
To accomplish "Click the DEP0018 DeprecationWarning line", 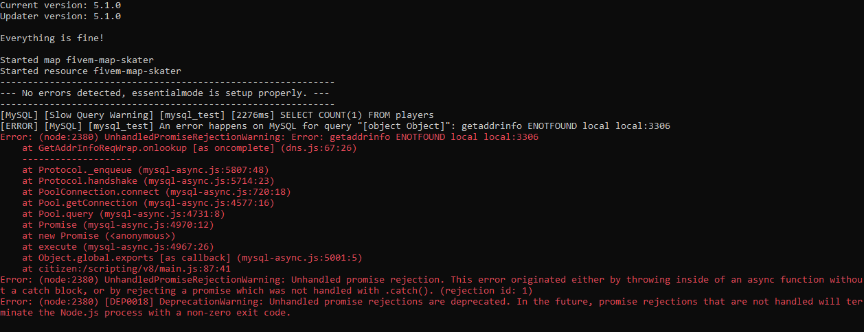I will (x=432, y=307).
